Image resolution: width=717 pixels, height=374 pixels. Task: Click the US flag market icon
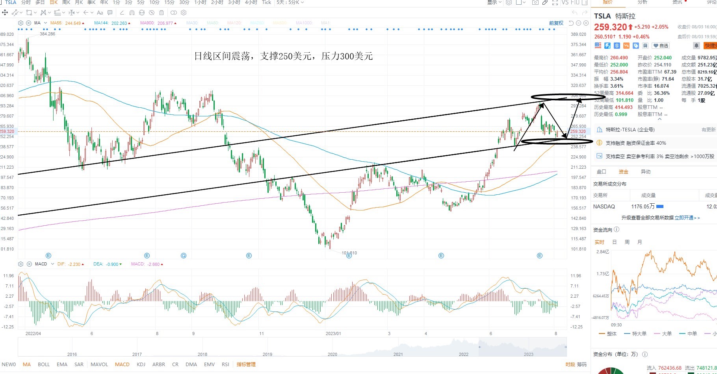tap(598, 46)
